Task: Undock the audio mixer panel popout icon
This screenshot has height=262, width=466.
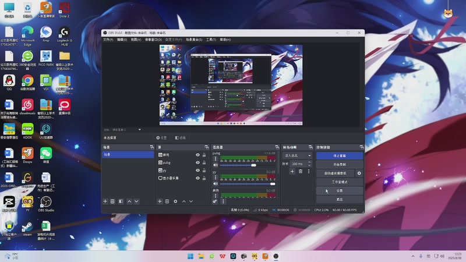Action: 277,147
